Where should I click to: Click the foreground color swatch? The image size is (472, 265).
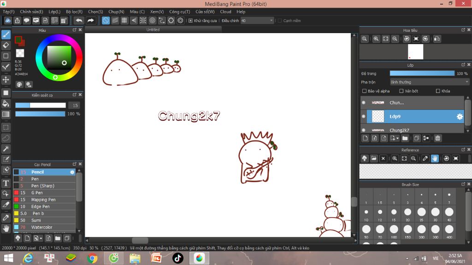[x=18, y=40]
